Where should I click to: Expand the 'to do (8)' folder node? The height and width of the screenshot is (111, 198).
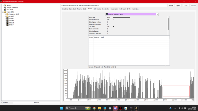tap(5, 16)
